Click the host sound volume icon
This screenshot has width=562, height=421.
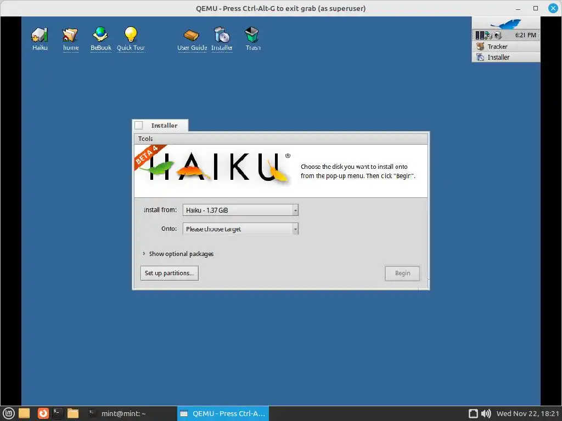point(486,413)
